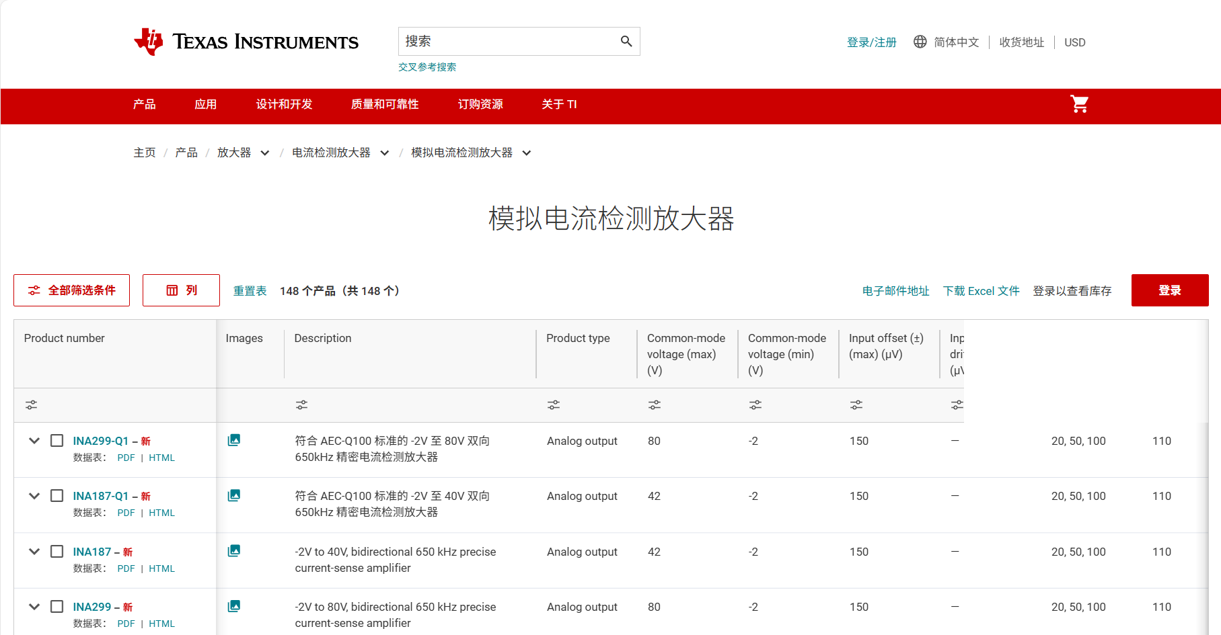
Task: Tick the checkbox next to INA299
Action: [57, 607]
